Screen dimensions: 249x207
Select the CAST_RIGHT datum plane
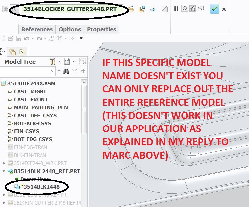(30, 91)
